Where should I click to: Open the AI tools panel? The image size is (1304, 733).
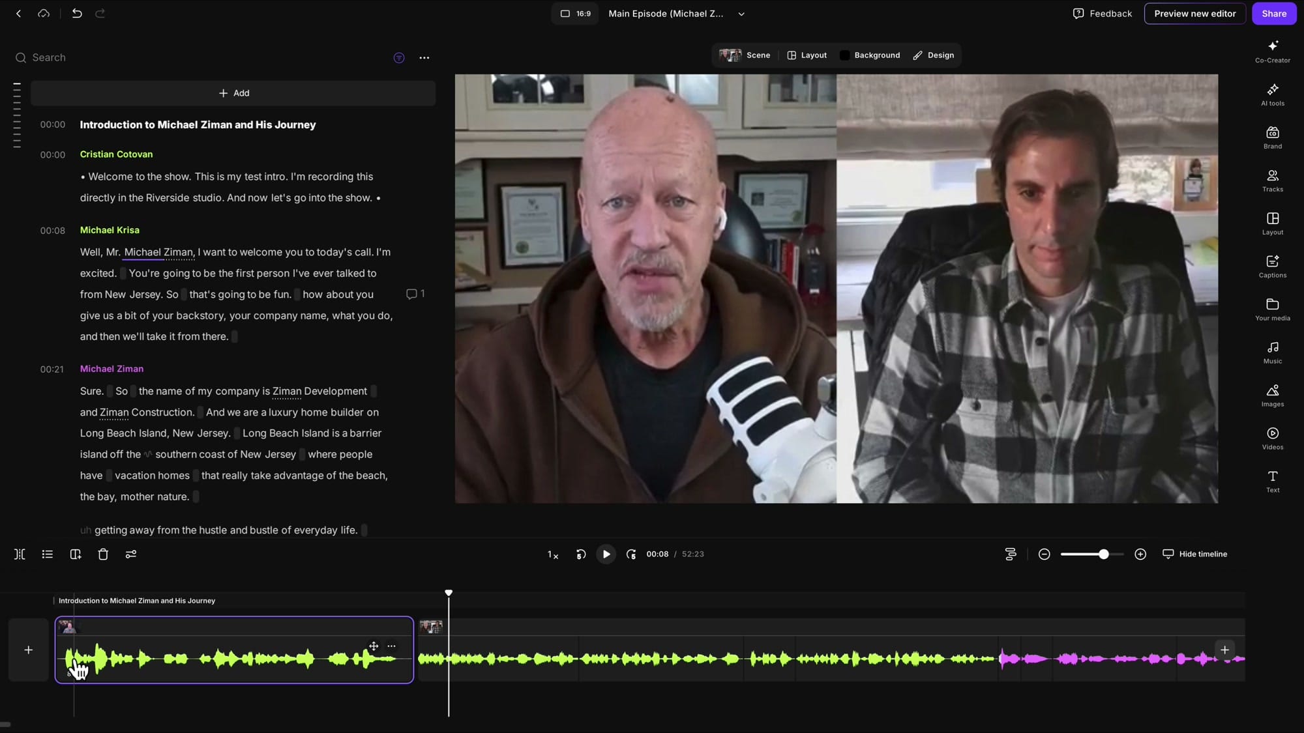[x=1272, y=94]
